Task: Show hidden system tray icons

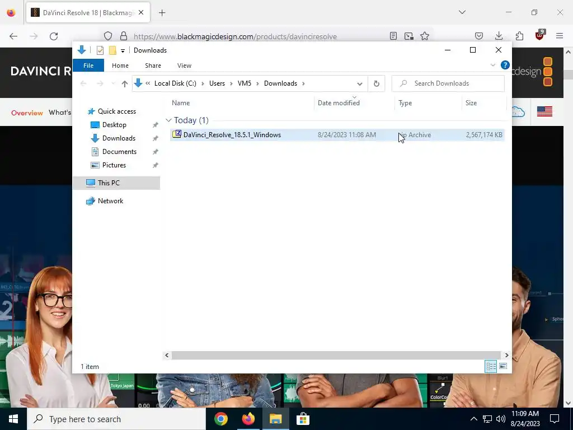Action: (473, 419)
